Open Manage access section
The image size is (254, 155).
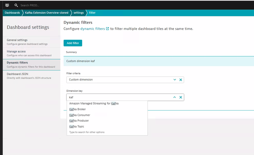coord(32,53)
